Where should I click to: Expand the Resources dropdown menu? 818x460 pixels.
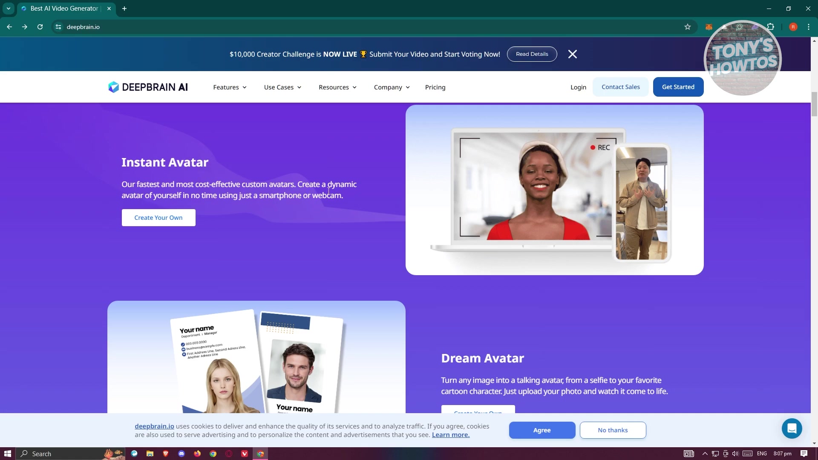(337, 87)
